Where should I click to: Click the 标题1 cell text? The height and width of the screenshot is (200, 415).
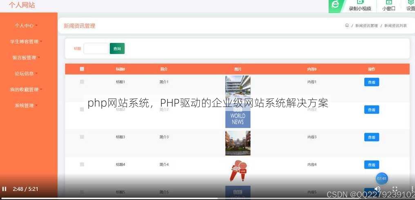120,82
